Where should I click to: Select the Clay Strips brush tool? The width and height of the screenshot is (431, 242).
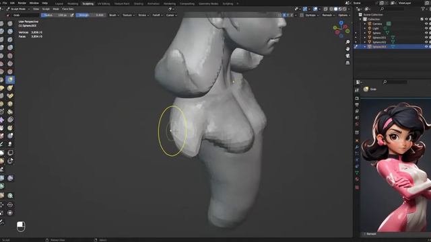click(10, 32)
